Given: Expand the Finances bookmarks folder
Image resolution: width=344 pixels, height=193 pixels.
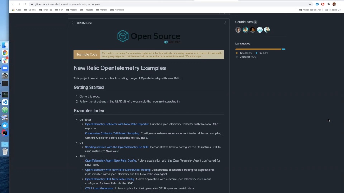Looking at the screenshot, I should (x=45, y=10).
